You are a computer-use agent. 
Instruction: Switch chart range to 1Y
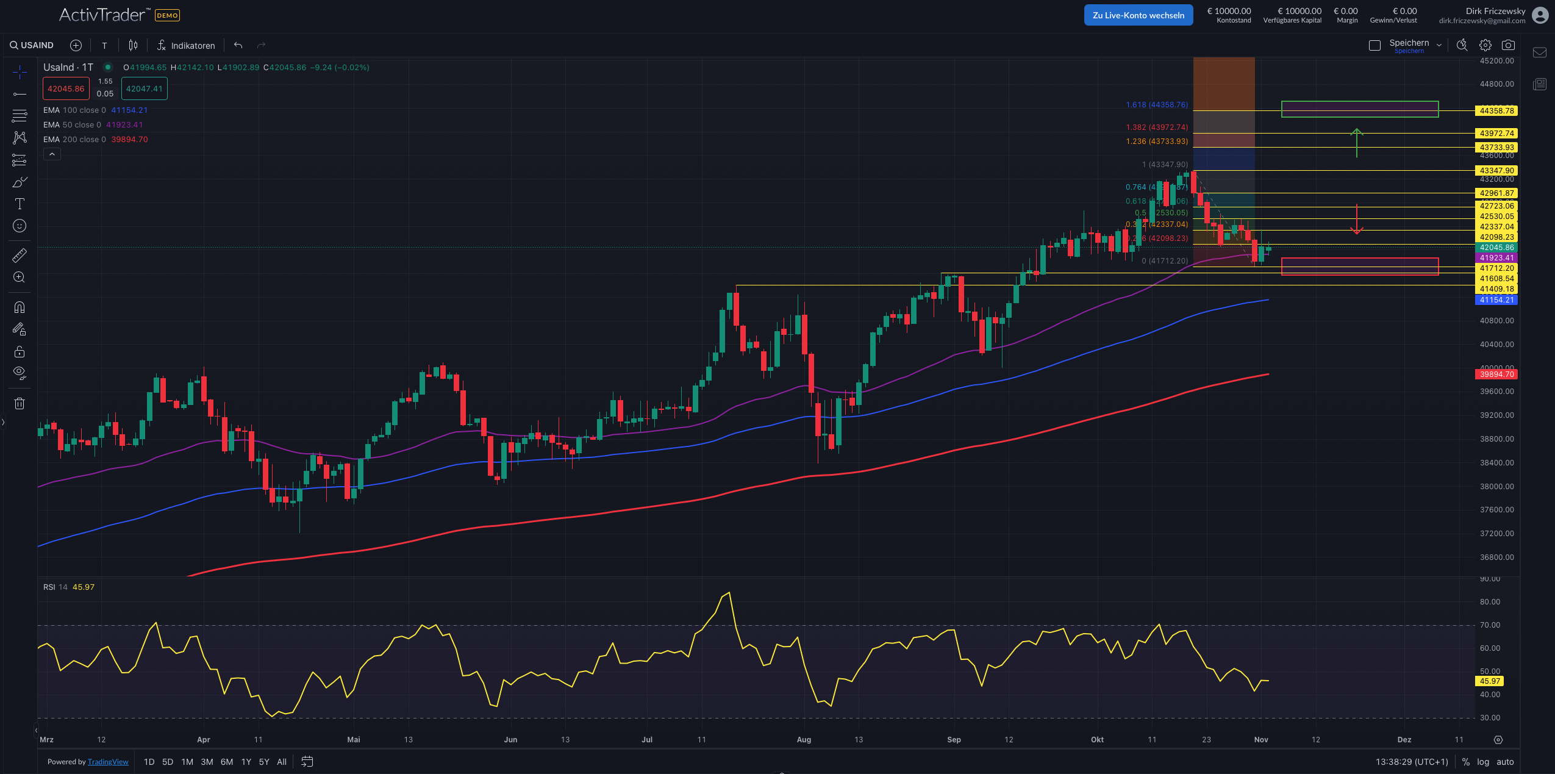[x=246, y=762]
